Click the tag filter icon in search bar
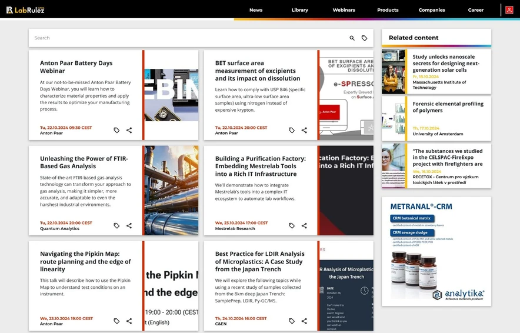 [x=364, y=38]
